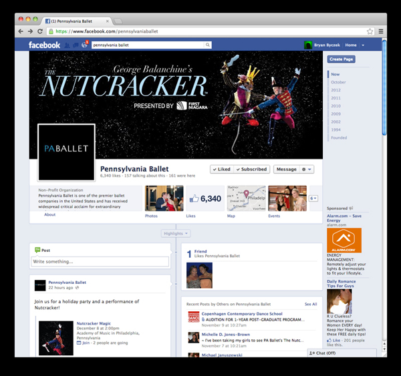Open the notifications globe icon
Screen dimensions: 401x376
pyautogui.click(x=84, y=45)
